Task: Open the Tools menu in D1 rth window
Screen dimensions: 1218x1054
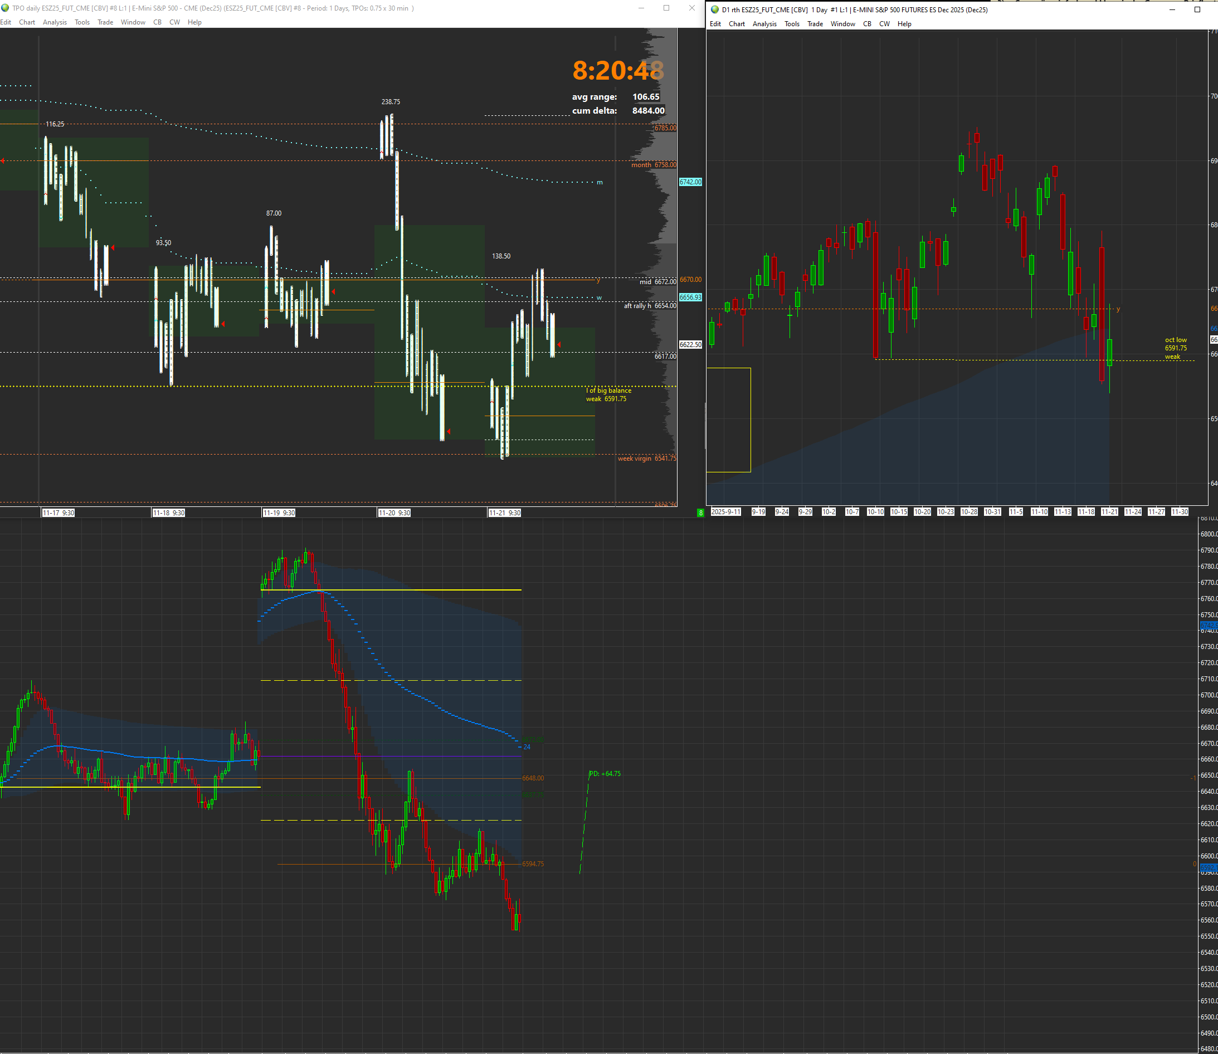Action: point(792,24)
